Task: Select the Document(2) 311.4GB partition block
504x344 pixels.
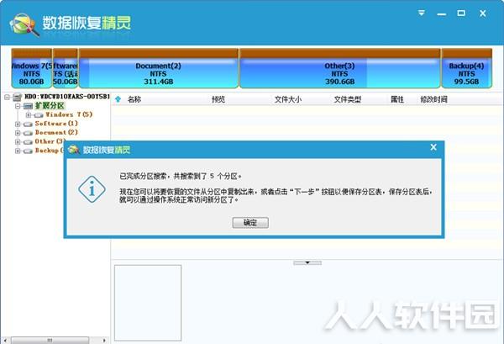Action: point(159,68)
